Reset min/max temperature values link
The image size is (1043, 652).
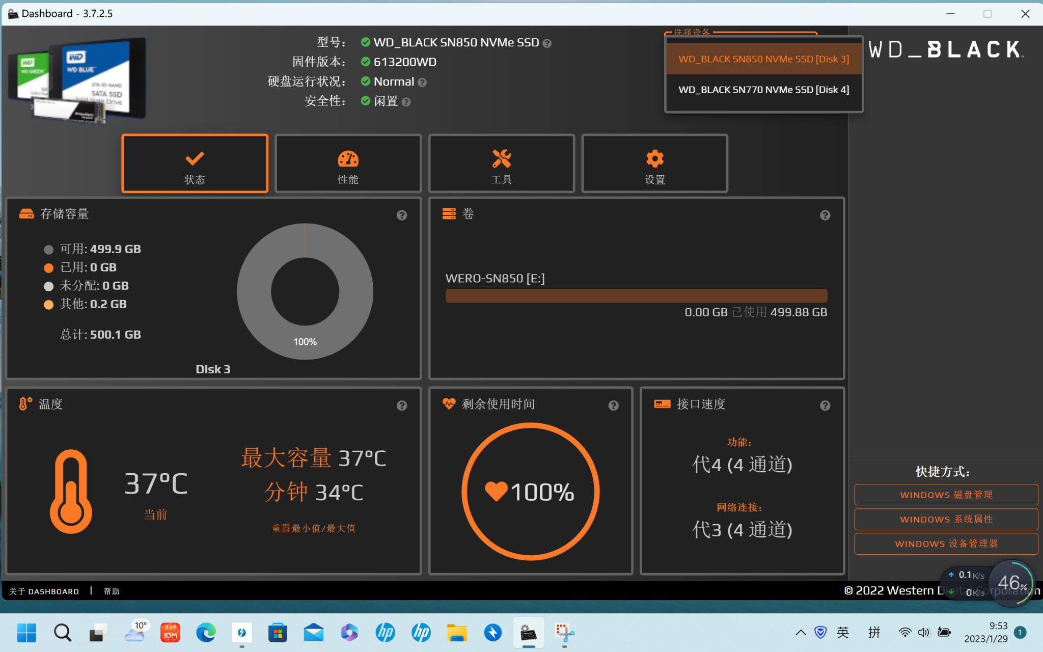click(313, 528)
